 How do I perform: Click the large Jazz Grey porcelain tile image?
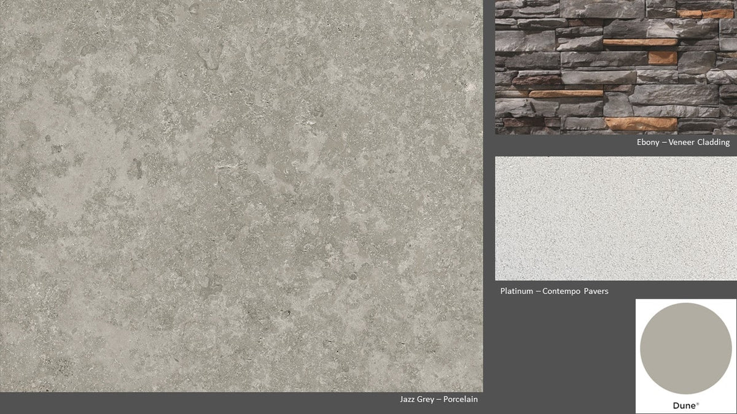click(241, 196)
